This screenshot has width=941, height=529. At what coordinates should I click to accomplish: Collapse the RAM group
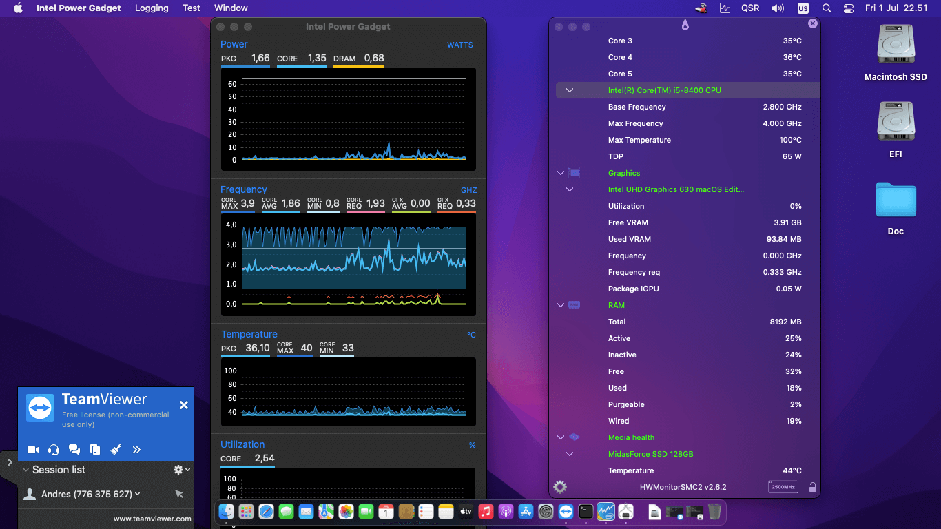point(560,305)
